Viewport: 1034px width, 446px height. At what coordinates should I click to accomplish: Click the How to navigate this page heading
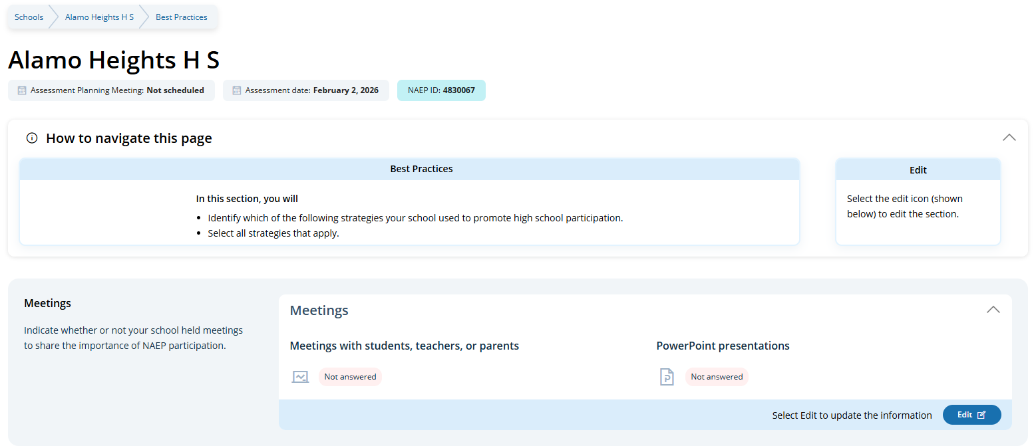tap(129, 138)
